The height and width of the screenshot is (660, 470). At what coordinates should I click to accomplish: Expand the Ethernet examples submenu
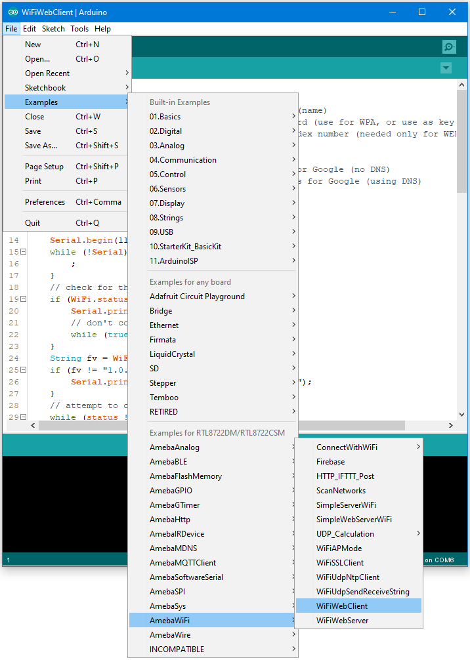pos(213,325)
